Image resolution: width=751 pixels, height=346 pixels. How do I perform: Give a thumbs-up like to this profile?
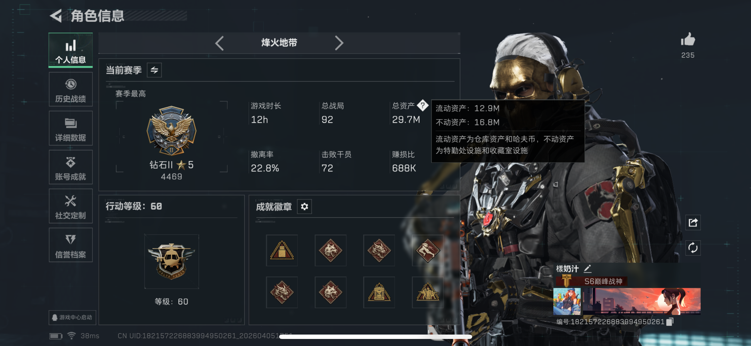[688, 40]
